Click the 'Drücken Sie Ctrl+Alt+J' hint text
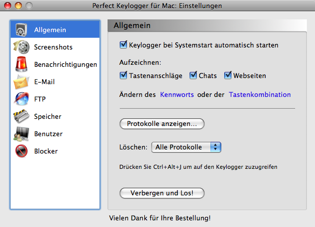Screen dimensions: 315x227 point(198,167)
